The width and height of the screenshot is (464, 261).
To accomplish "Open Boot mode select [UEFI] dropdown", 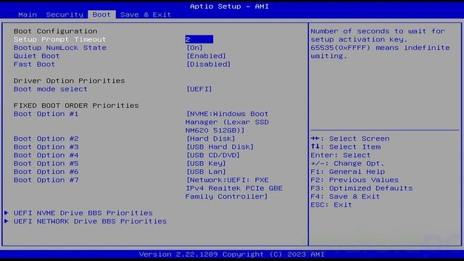I will click(x=199, y=89).
